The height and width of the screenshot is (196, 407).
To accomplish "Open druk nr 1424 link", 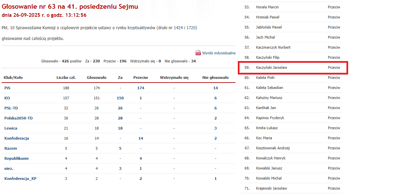I will [x=178, y=28].
